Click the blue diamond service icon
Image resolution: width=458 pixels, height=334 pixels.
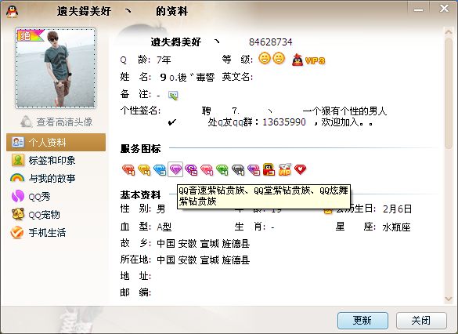coord(160,169)
